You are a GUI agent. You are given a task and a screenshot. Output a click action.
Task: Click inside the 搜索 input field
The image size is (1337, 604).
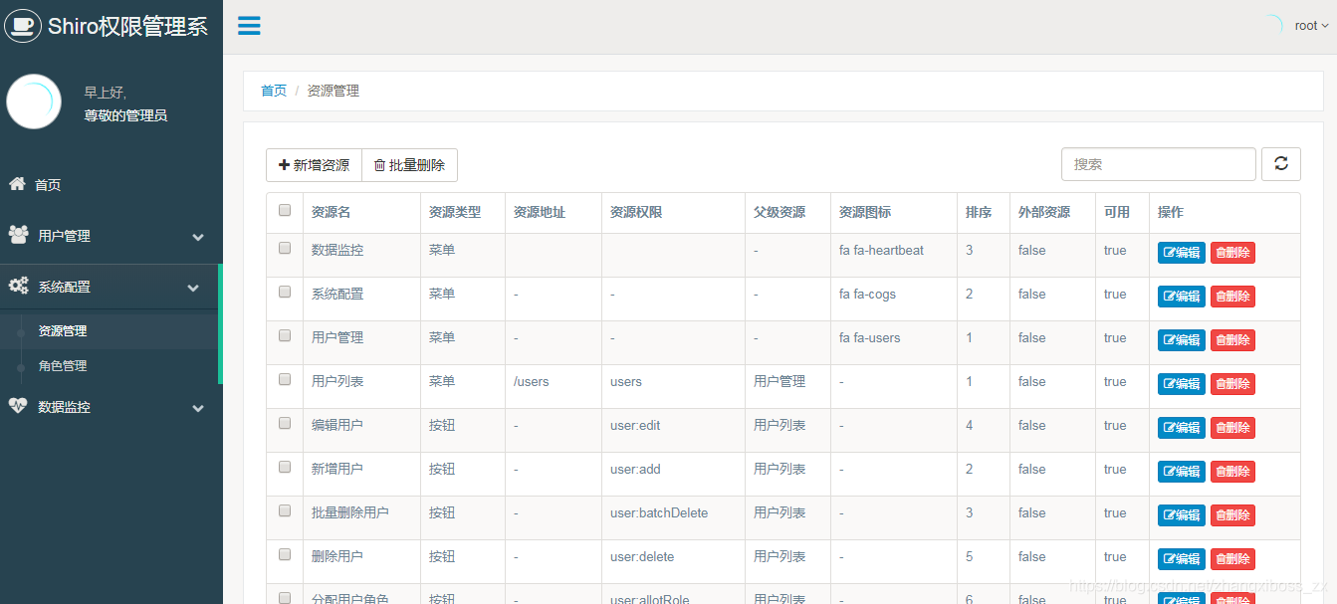tap(1158, 163)
